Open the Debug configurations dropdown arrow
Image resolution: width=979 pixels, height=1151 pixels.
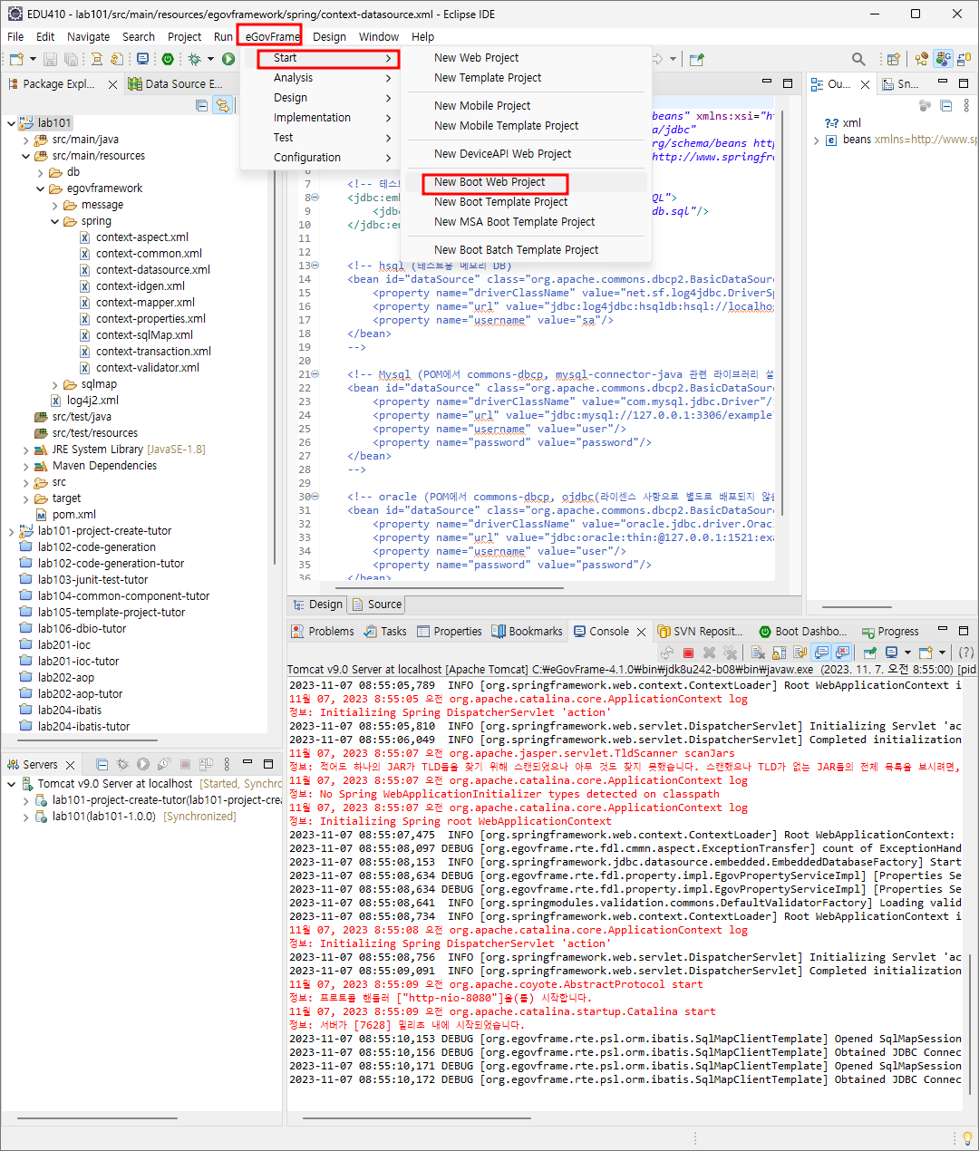point(210,59)
